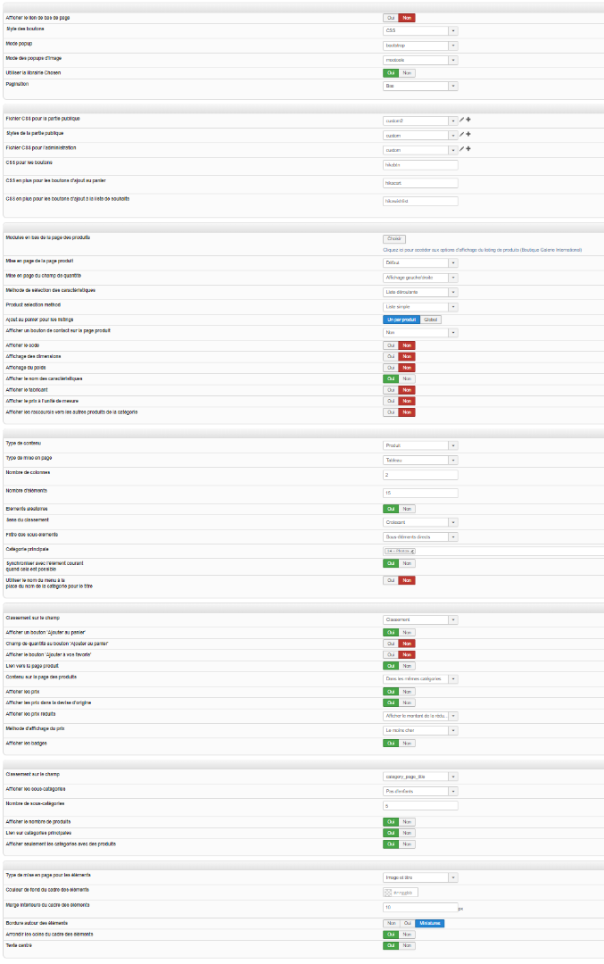The width and height of the screenshot is (604, 964).
Task: Edit administration CSS file via pencil icon
Action: point(461,149)
